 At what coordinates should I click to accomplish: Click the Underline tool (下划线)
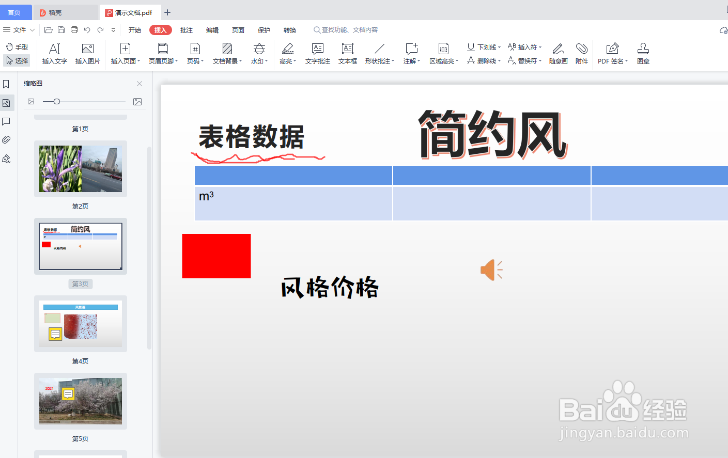click(x=484, y=47)
